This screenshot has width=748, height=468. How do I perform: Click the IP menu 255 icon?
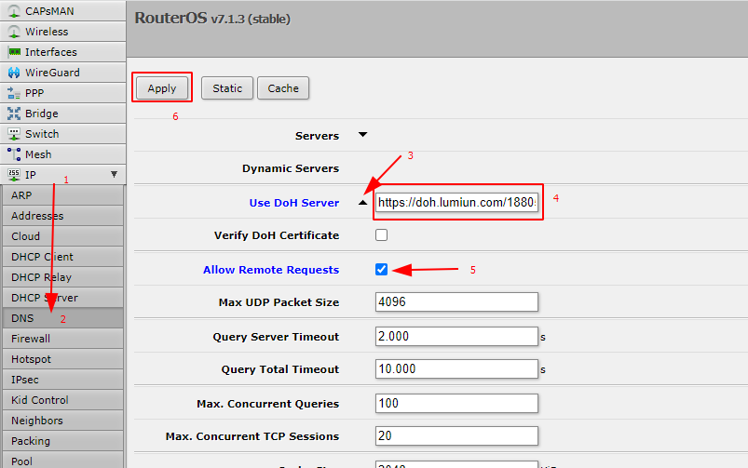click(x=14, y=174)
